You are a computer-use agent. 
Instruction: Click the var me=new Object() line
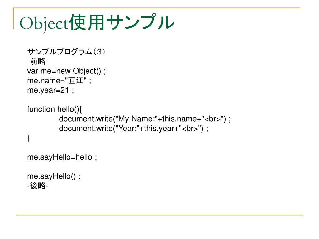coord(67,71)
